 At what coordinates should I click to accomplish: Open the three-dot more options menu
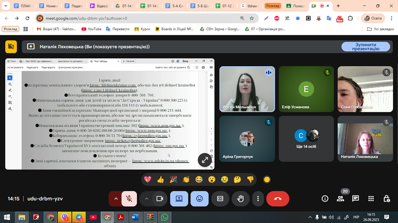pyautogui.click(x=258, y=199)
